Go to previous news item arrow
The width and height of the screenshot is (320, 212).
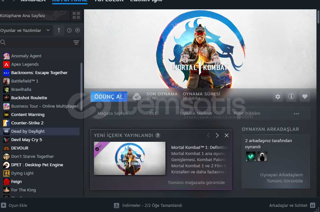click(208, 135)
